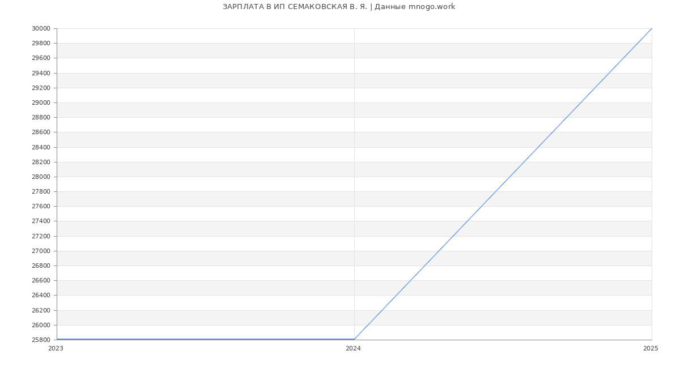The width and height of the screenshot is (680, 368).
Task: Click the 25800 y-axis label
Action: pos(41,340)
